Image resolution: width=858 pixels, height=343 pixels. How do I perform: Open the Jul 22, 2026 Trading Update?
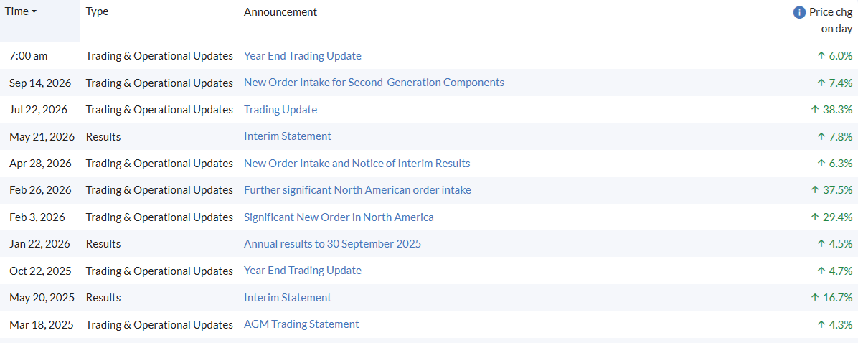point(280,109)
